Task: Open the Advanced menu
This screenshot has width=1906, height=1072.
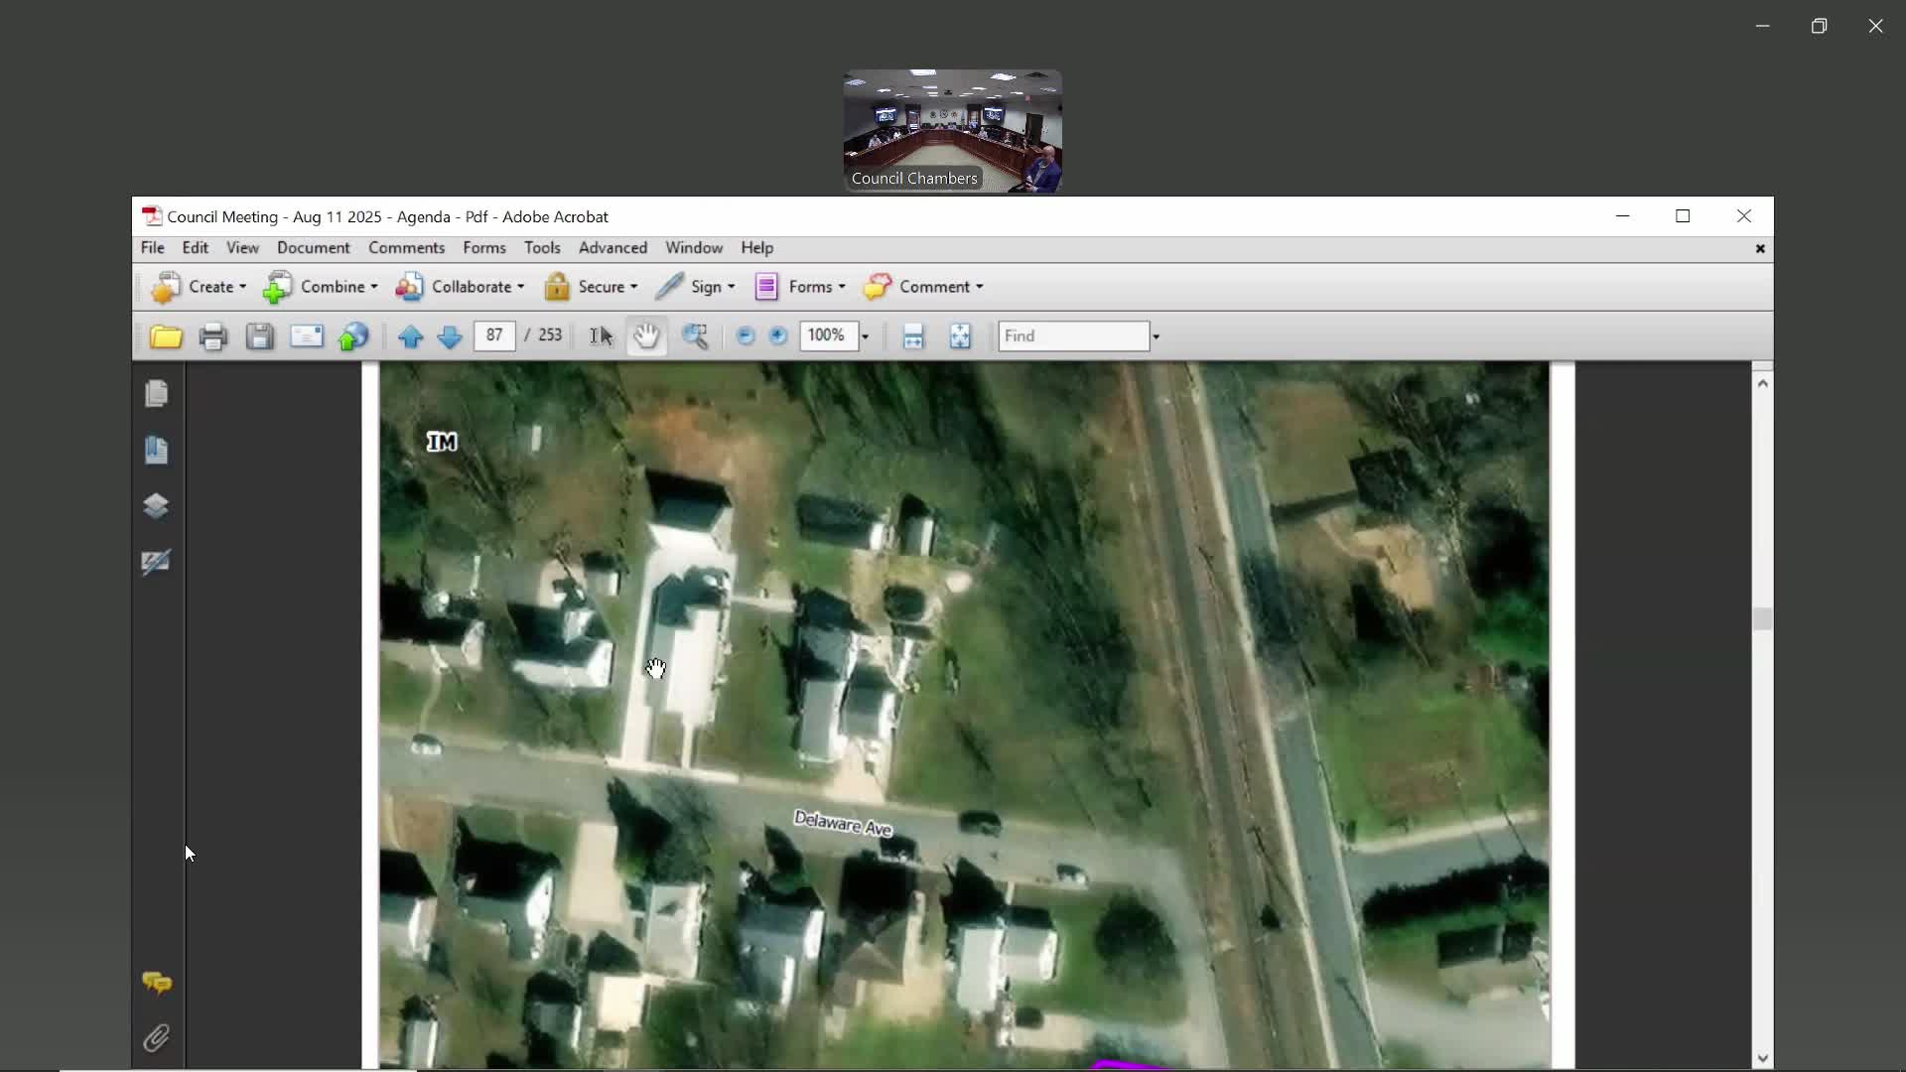Action: point(613,248)
